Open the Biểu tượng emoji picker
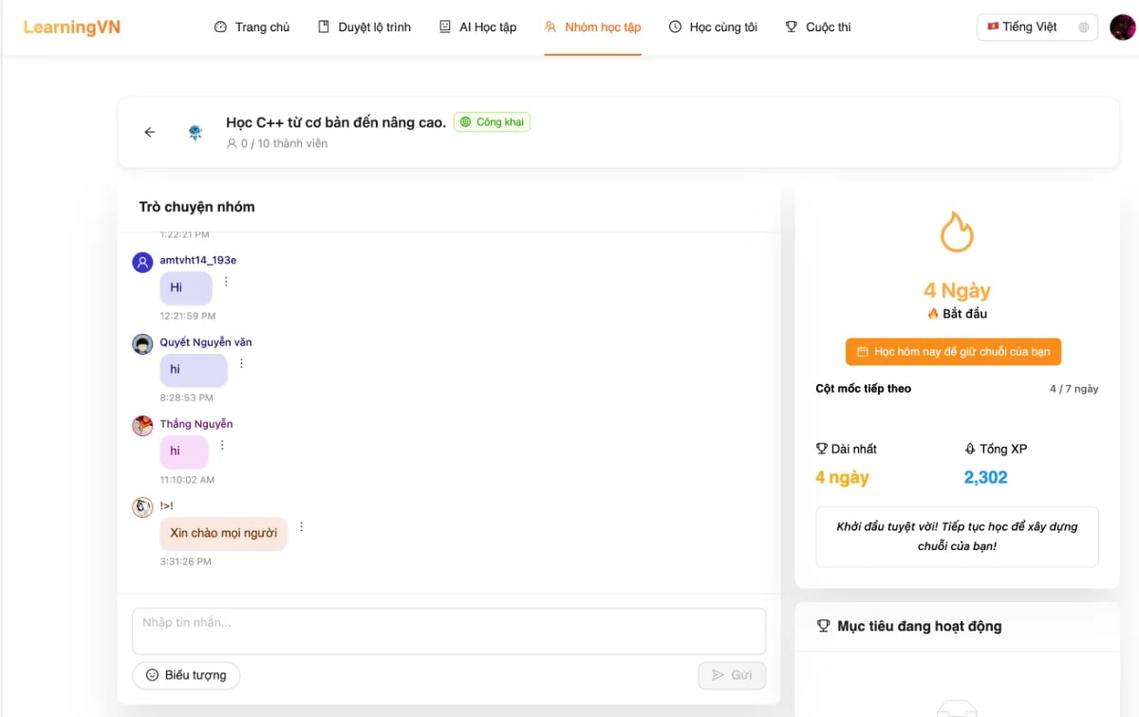Screen dimensions: 1139x717 coord(186,675)
